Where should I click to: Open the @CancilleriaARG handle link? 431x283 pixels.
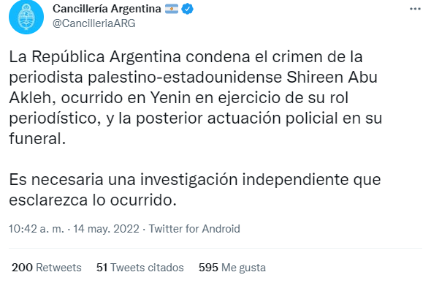[94, 23]
